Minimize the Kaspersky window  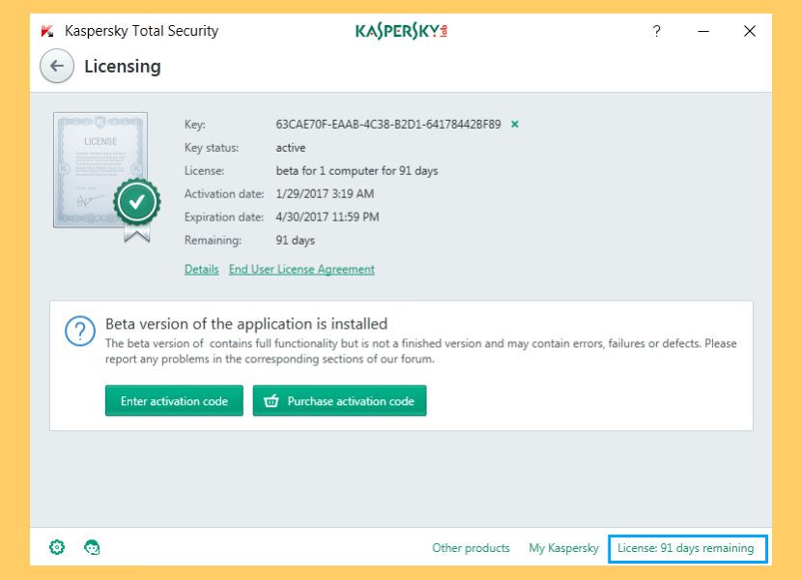703,31
